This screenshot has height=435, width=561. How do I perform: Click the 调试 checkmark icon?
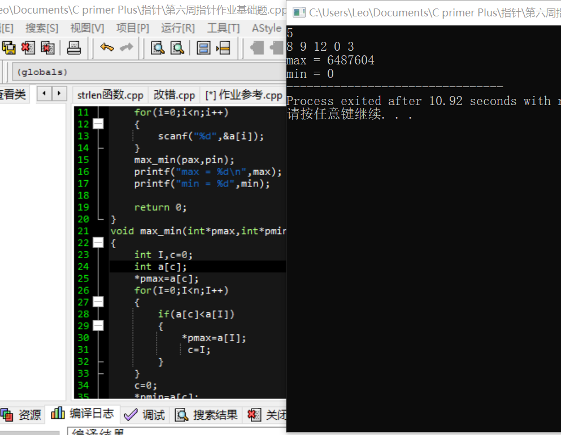(131, 415)
